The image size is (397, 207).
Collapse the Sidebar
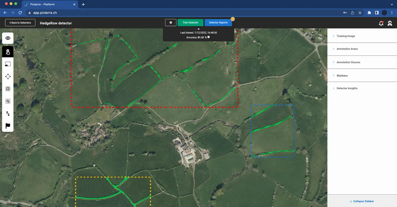click(362, 201)
